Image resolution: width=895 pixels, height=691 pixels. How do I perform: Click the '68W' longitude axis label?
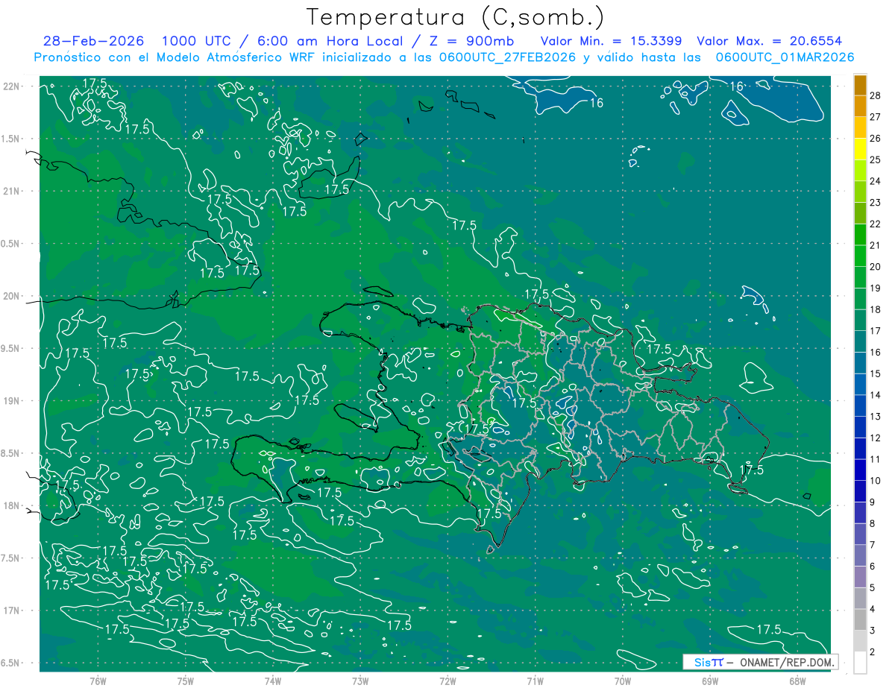797,681
